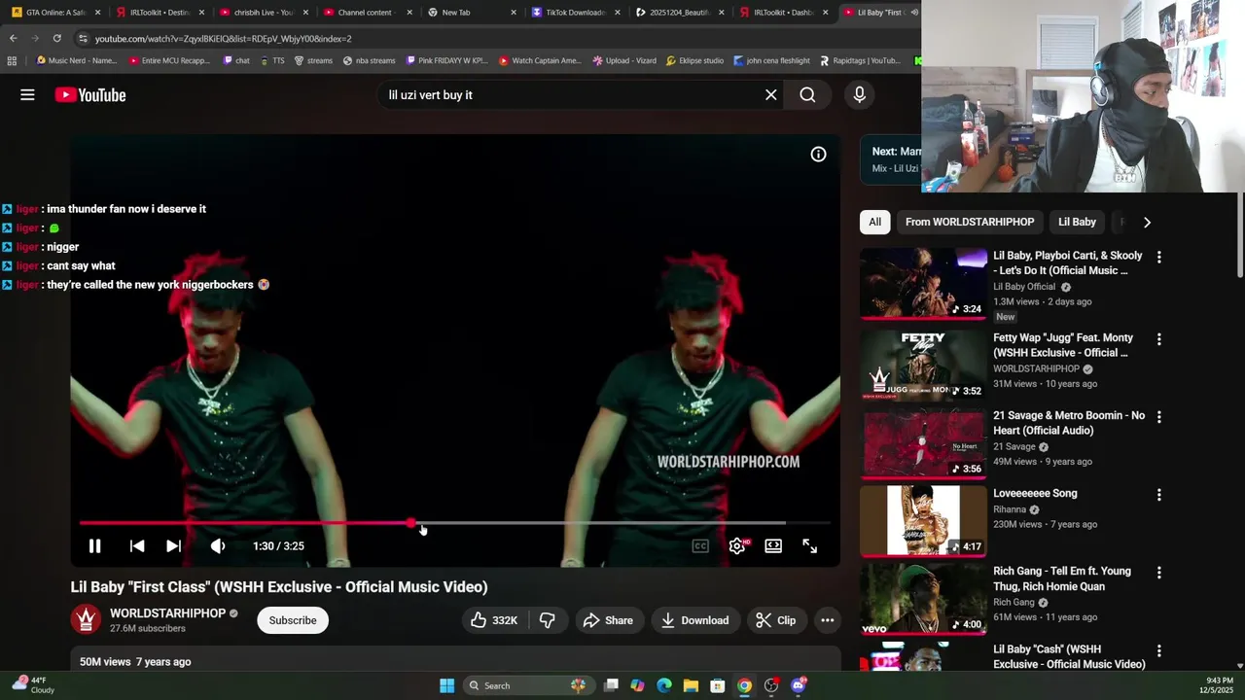Open 'nba streams' bookmark

[x=369, y=60]
